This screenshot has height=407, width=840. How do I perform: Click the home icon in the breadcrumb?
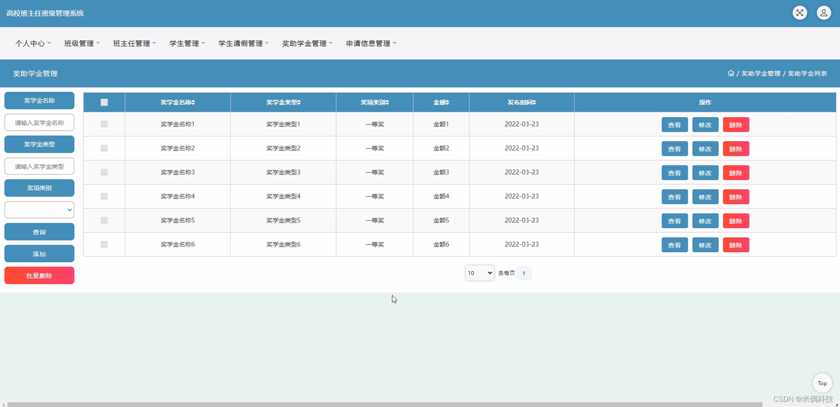click(x=730, y=73)
